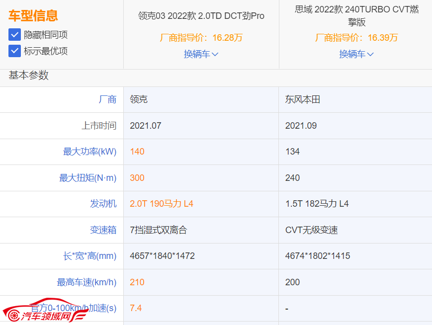Click the 厂商指导价: 16.39万 price
The image size is (432, 325).
click(x=356, y=37)
